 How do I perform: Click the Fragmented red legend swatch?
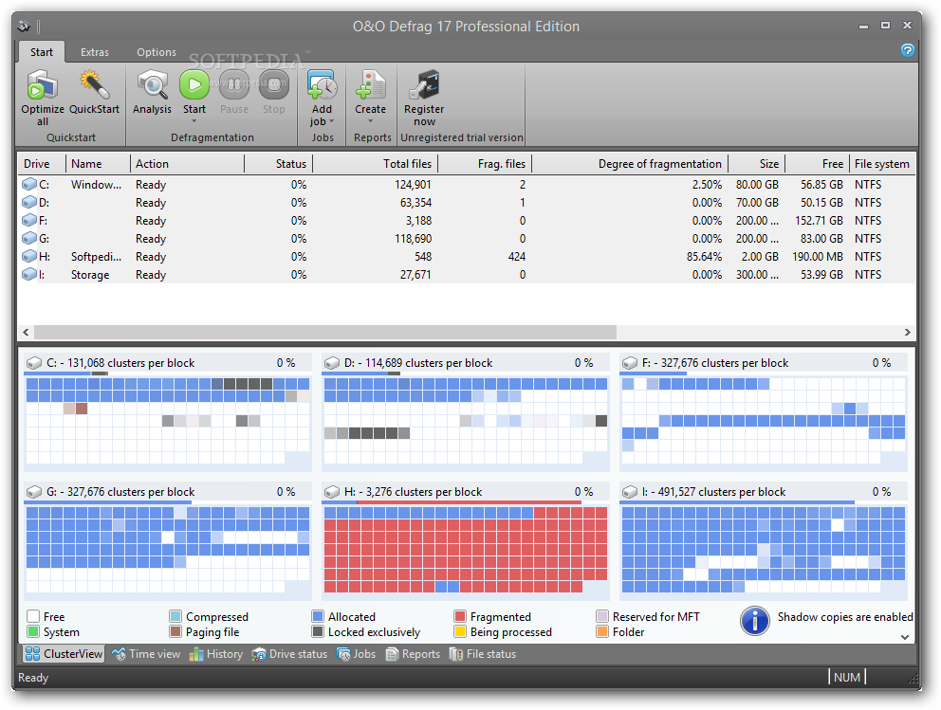point(460,616)
